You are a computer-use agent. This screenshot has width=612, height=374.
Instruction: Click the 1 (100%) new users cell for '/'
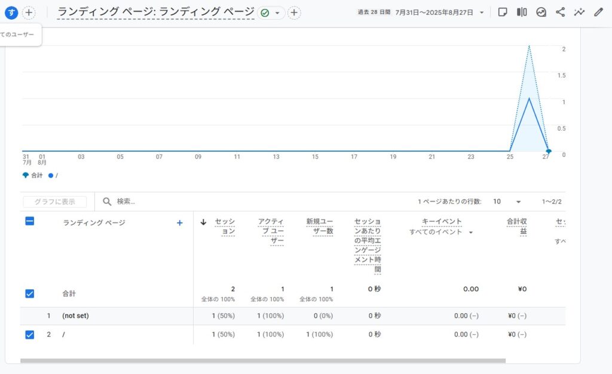point(319,335)
